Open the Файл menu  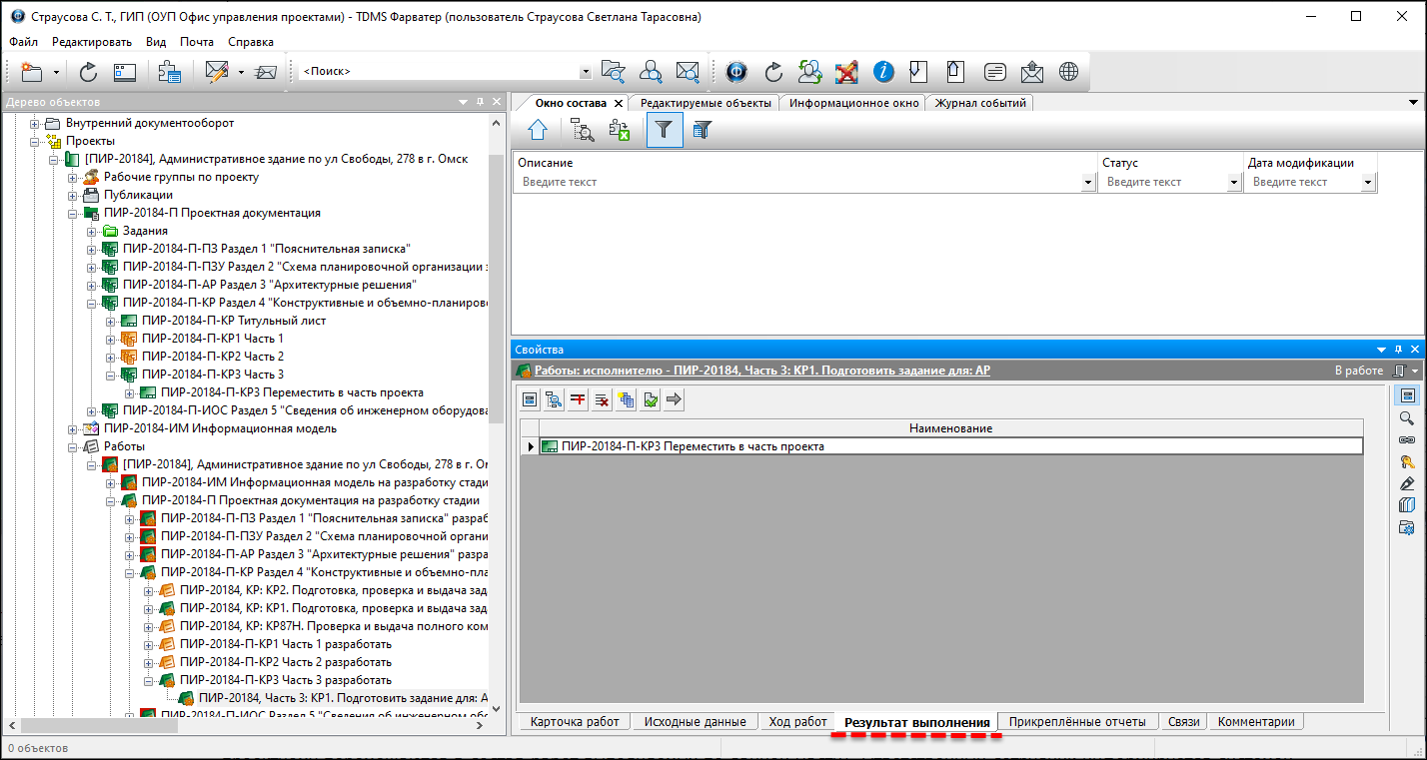coord(24,42)
